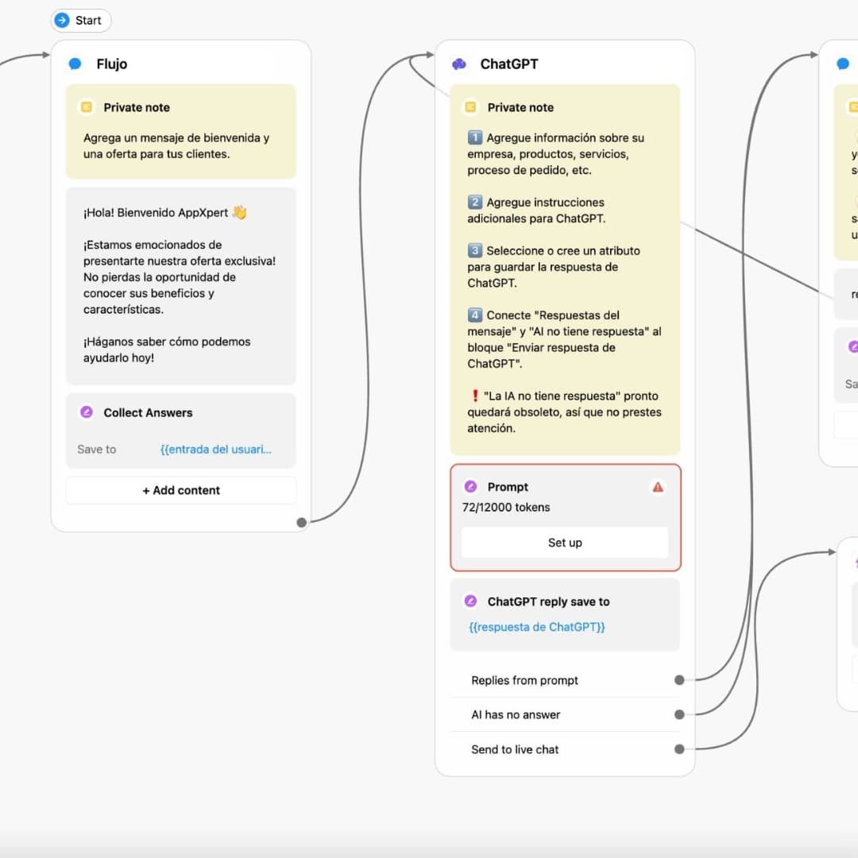The image size is (858, 858).
Task: Select the Replies from prompt output row
Action: pyautogui.click(x=524, y=680)
